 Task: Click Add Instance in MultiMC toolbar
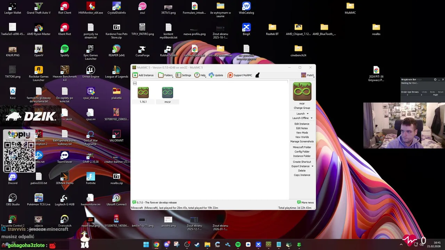point(143,75)
